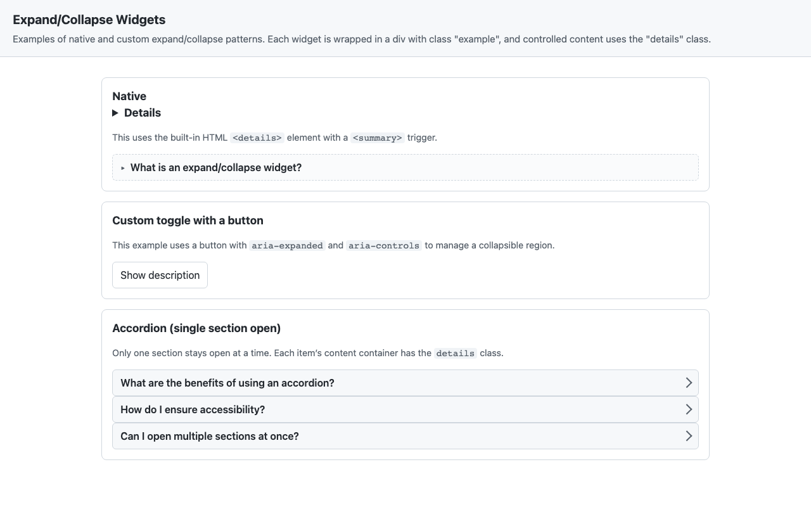Open the 'How do I ensure accessibility?' section
The image size is (811, 507).
click(193, 409)
